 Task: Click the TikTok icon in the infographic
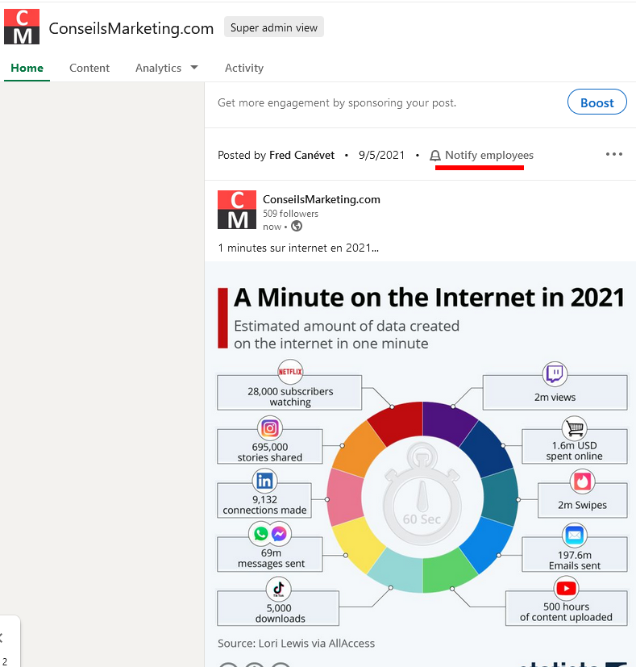pyautogui.click(x=278, y=589)
